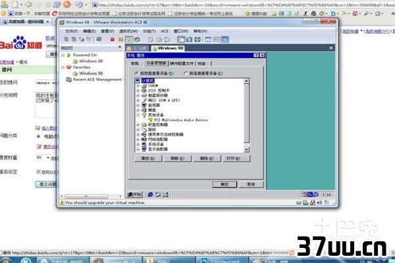Expand the 网络适配器 node
395x263 pixels.
point(138,139)
